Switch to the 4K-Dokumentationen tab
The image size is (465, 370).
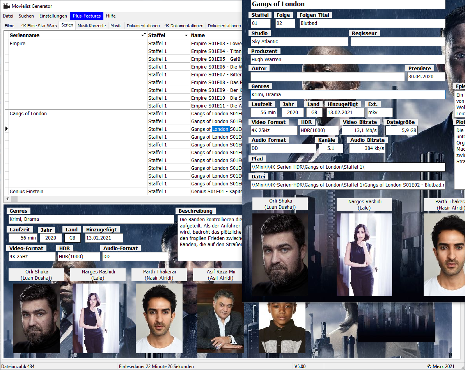[184, 26]
